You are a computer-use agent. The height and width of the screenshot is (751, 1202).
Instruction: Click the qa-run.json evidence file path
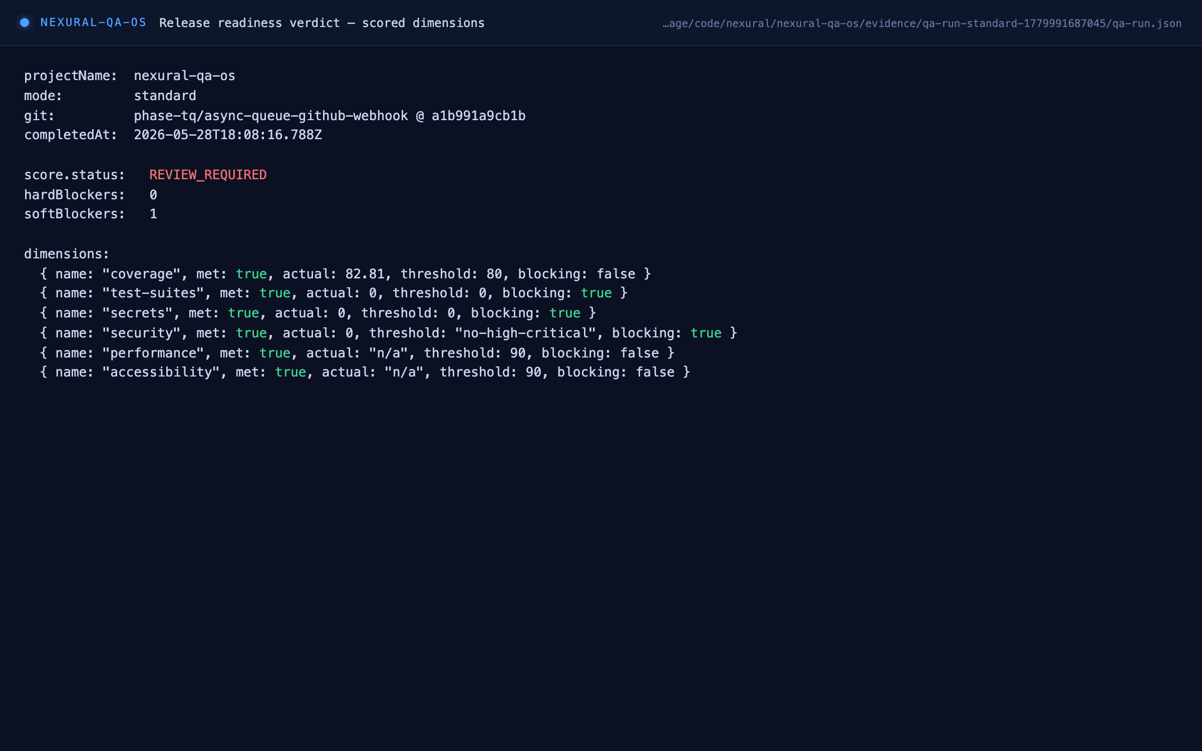point(922,24)
